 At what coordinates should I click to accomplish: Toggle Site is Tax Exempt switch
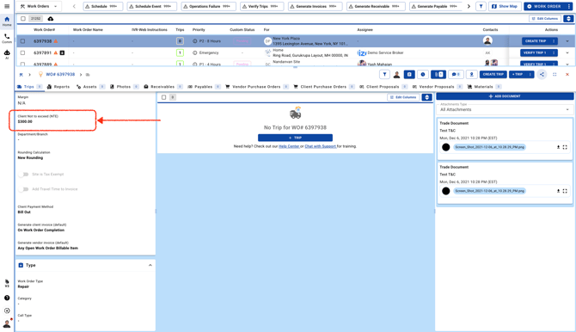coord(23,175)
